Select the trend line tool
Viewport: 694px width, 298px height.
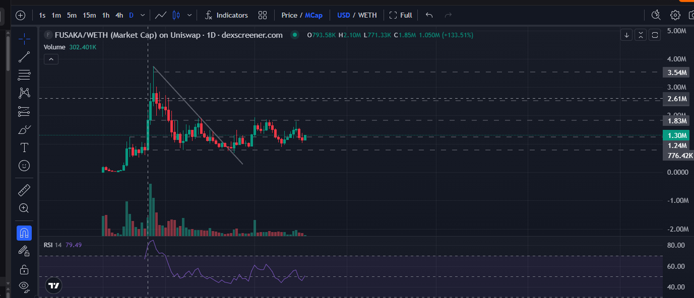coord(24,57)
